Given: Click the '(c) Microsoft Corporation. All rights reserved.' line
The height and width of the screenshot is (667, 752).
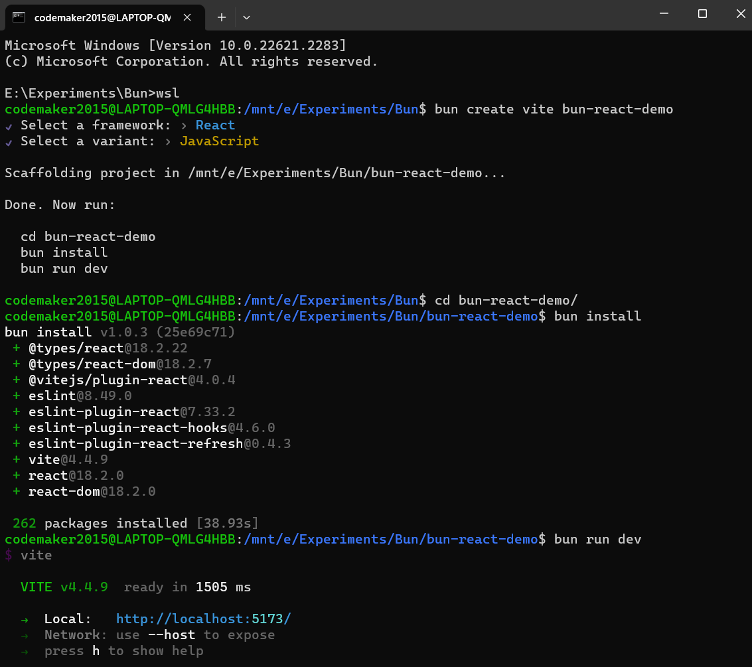Looking at the screenshot, I should 191,61.
